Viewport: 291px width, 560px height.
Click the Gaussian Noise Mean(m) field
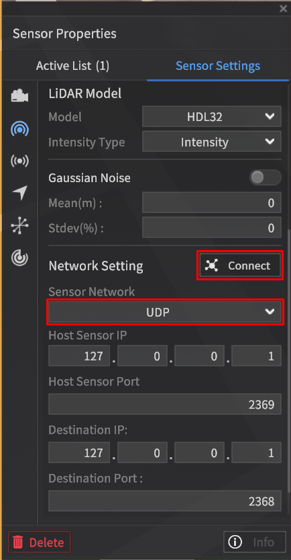(x=212, y=202)
